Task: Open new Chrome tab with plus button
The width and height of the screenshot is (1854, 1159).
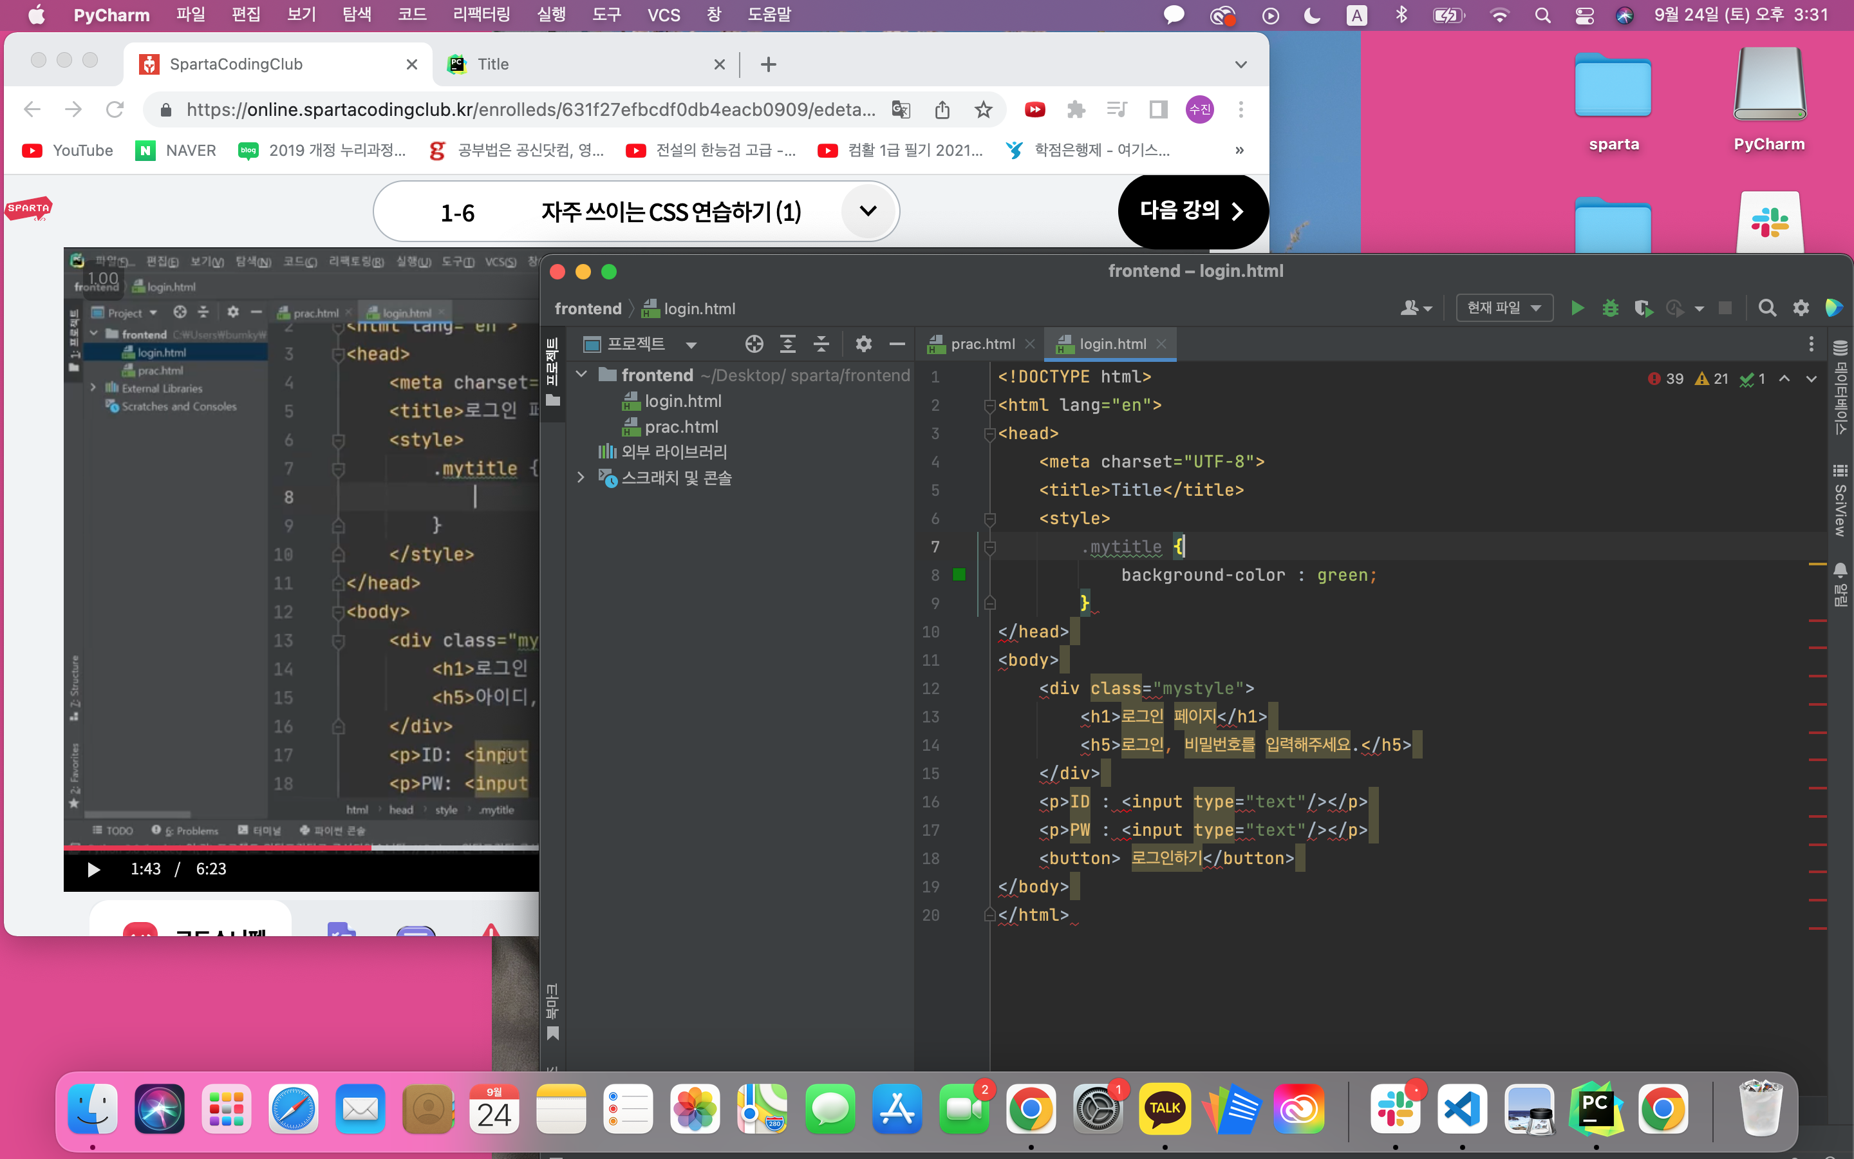Action: 769,64
